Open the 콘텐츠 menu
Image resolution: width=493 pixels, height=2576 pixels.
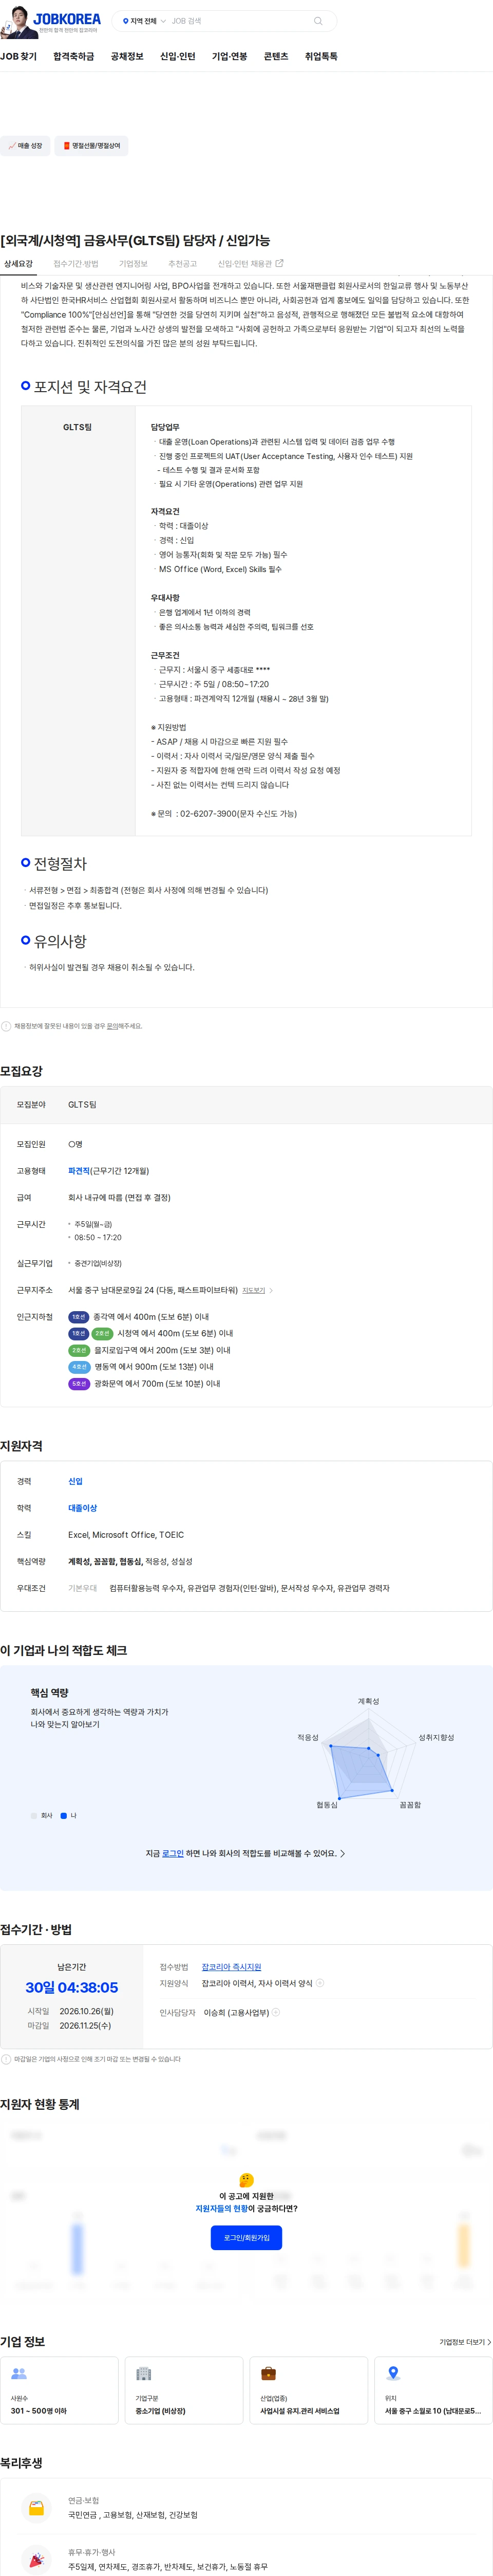coord(276,57)
